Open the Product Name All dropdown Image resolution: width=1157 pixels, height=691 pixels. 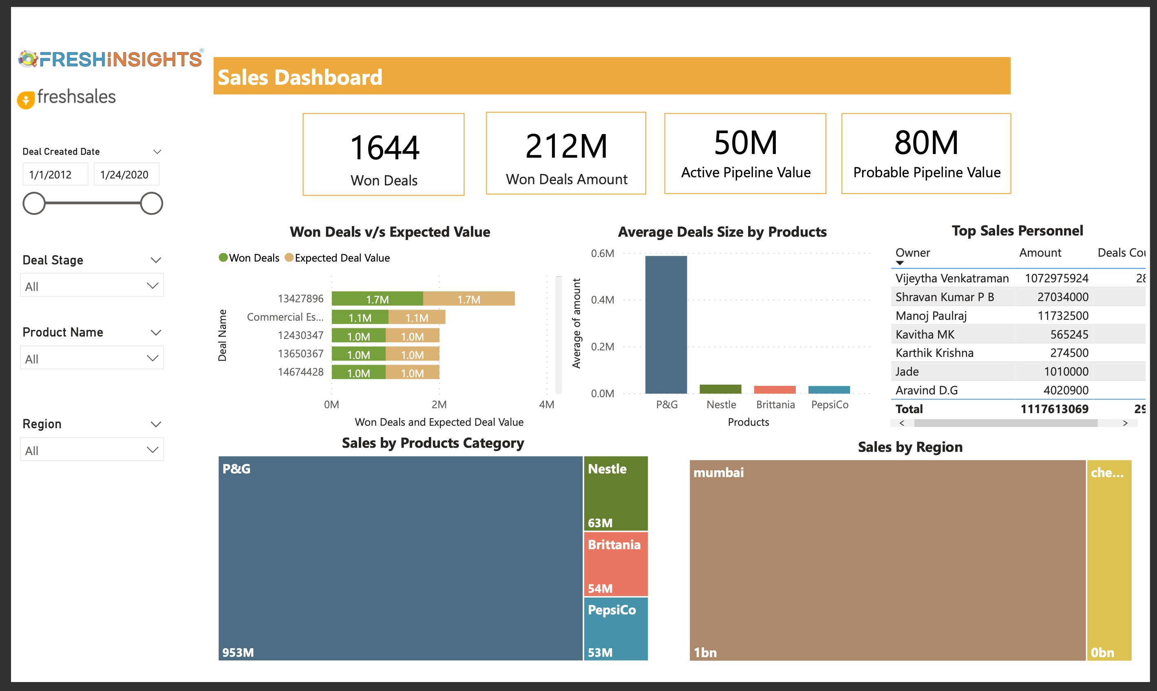(92, 359)
